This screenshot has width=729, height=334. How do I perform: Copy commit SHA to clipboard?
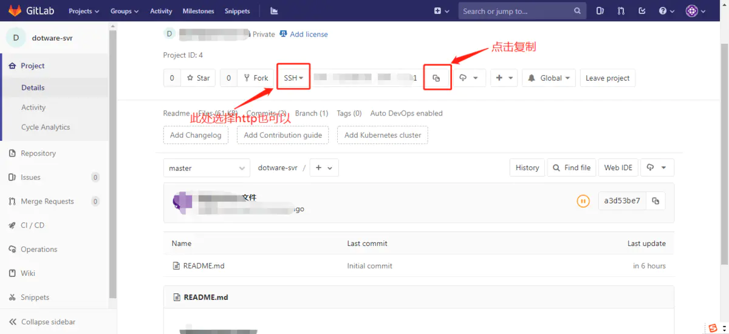[x=655, y=201]
